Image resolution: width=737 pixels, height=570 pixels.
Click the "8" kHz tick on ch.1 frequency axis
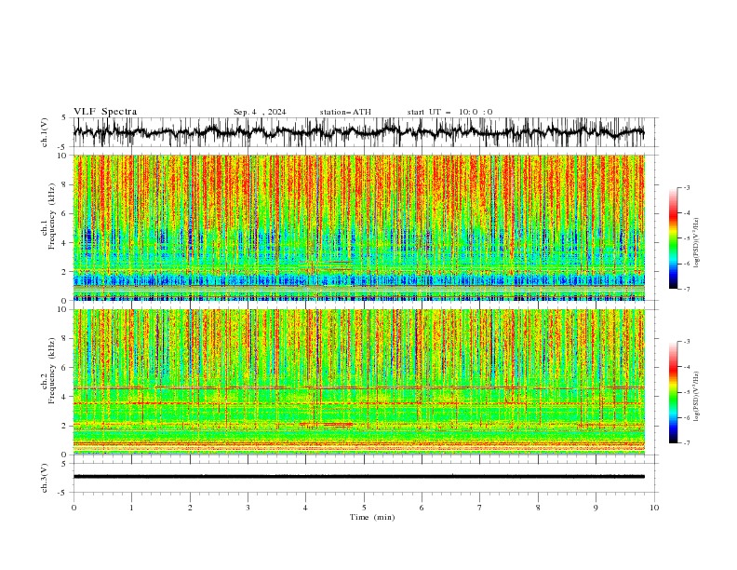click(65, 184)
